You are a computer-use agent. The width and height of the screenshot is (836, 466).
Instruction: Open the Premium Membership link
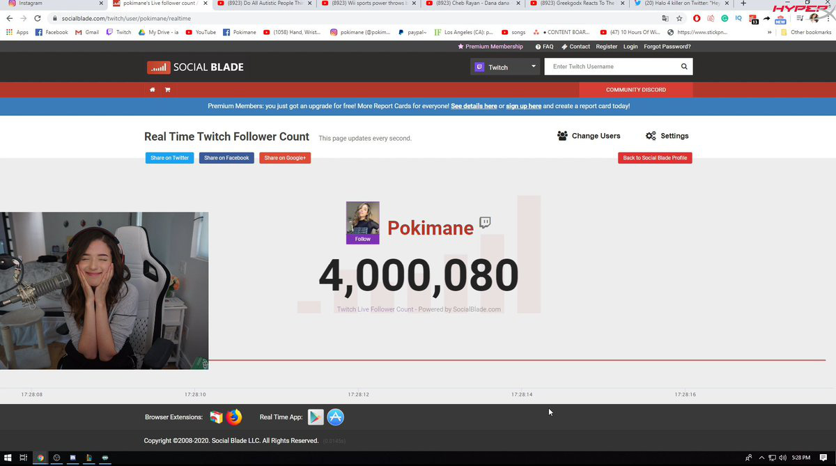[x=490, y=47]
